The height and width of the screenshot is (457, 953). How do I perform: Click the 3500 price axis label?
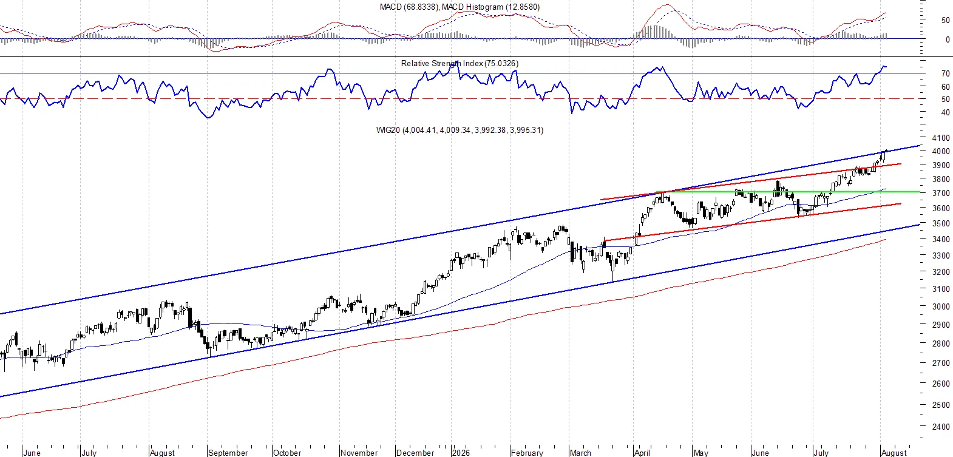[x=941, y=223]
